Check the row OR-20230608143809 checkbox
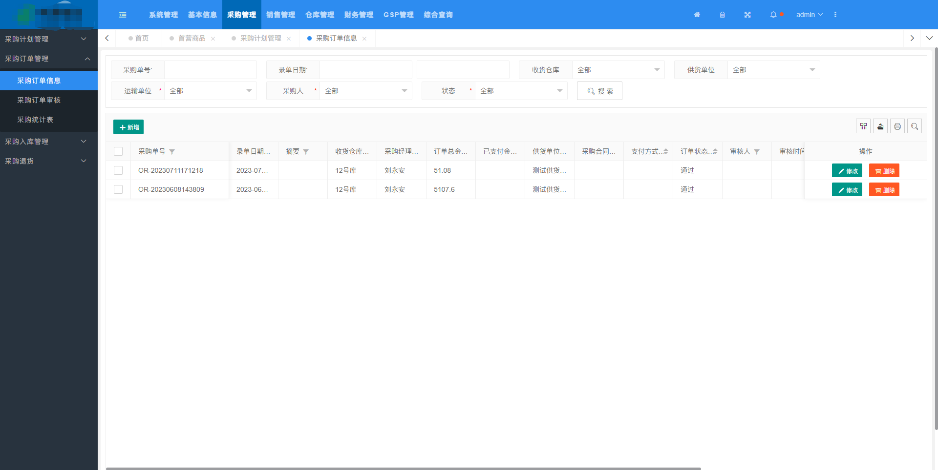 click(x=118, y=189)
